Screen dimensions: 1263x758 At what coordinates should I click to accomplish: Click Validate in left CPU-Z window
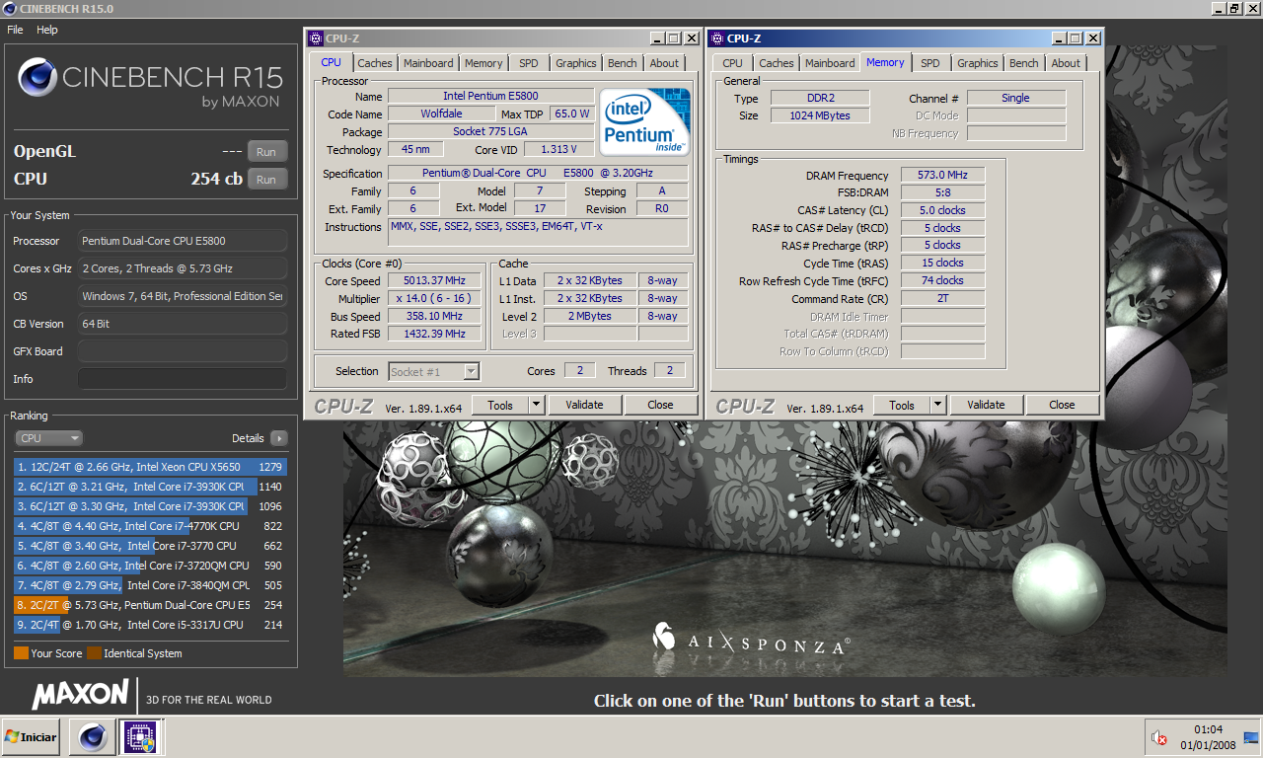coord(584,405)
